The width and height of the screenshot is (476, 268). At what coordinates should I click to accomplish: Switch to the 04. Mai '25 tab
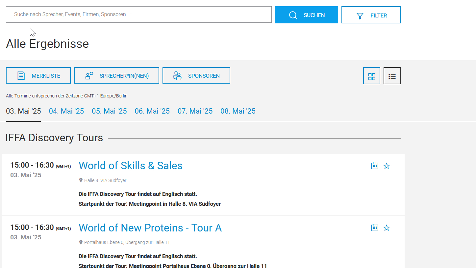(x=66, y=111)
